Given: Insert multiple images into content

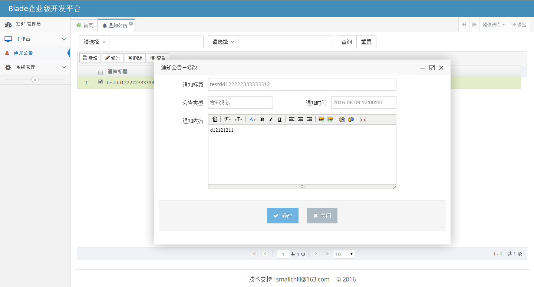Looking at the screenshot, I should coord(330,119).
